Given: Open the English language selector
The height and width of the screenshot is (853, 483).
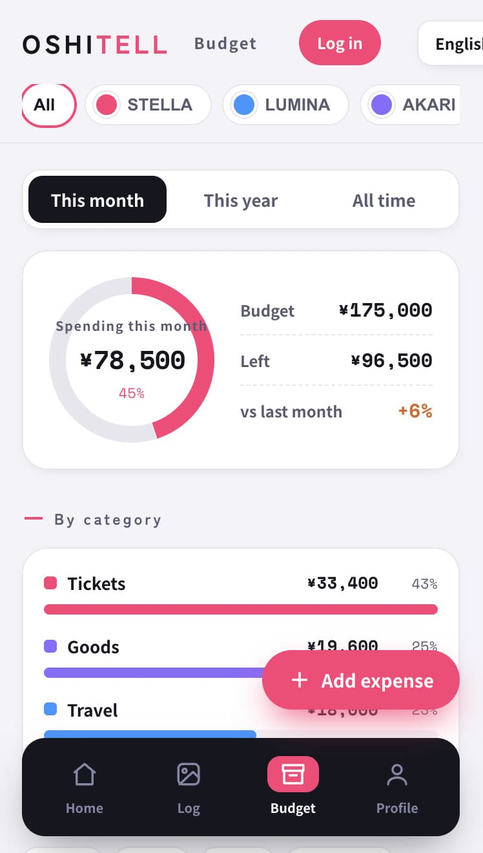Looking at the screenshot, I should (x=451, y=43).
